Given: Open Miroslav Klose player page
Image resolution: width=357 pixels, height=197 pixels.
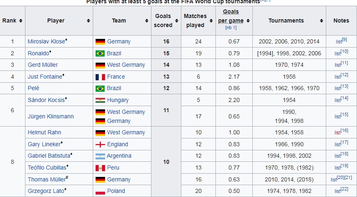Looking at the screenshot, I should coord(46,41).
